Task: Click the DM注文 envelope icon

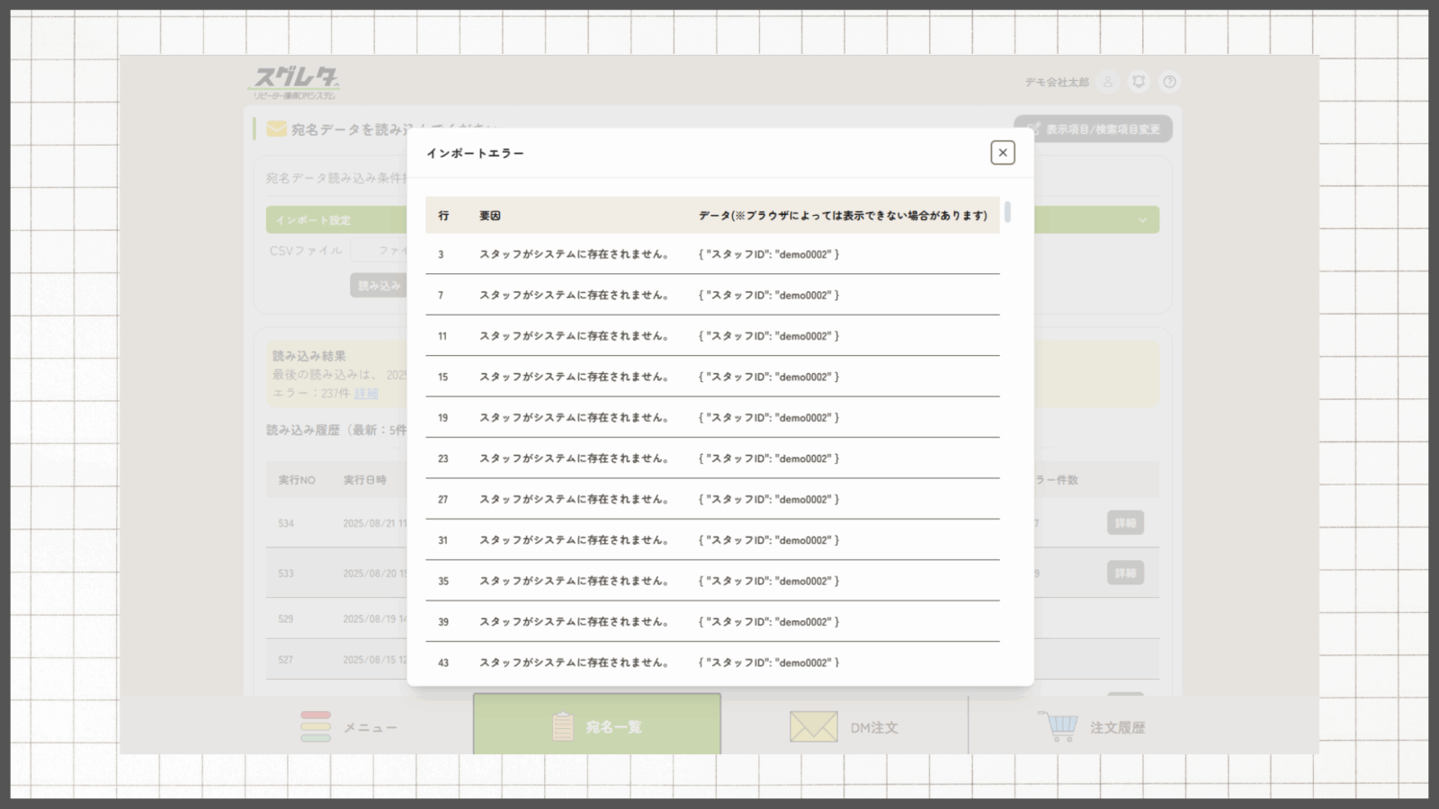Action: tap(813, 726)
